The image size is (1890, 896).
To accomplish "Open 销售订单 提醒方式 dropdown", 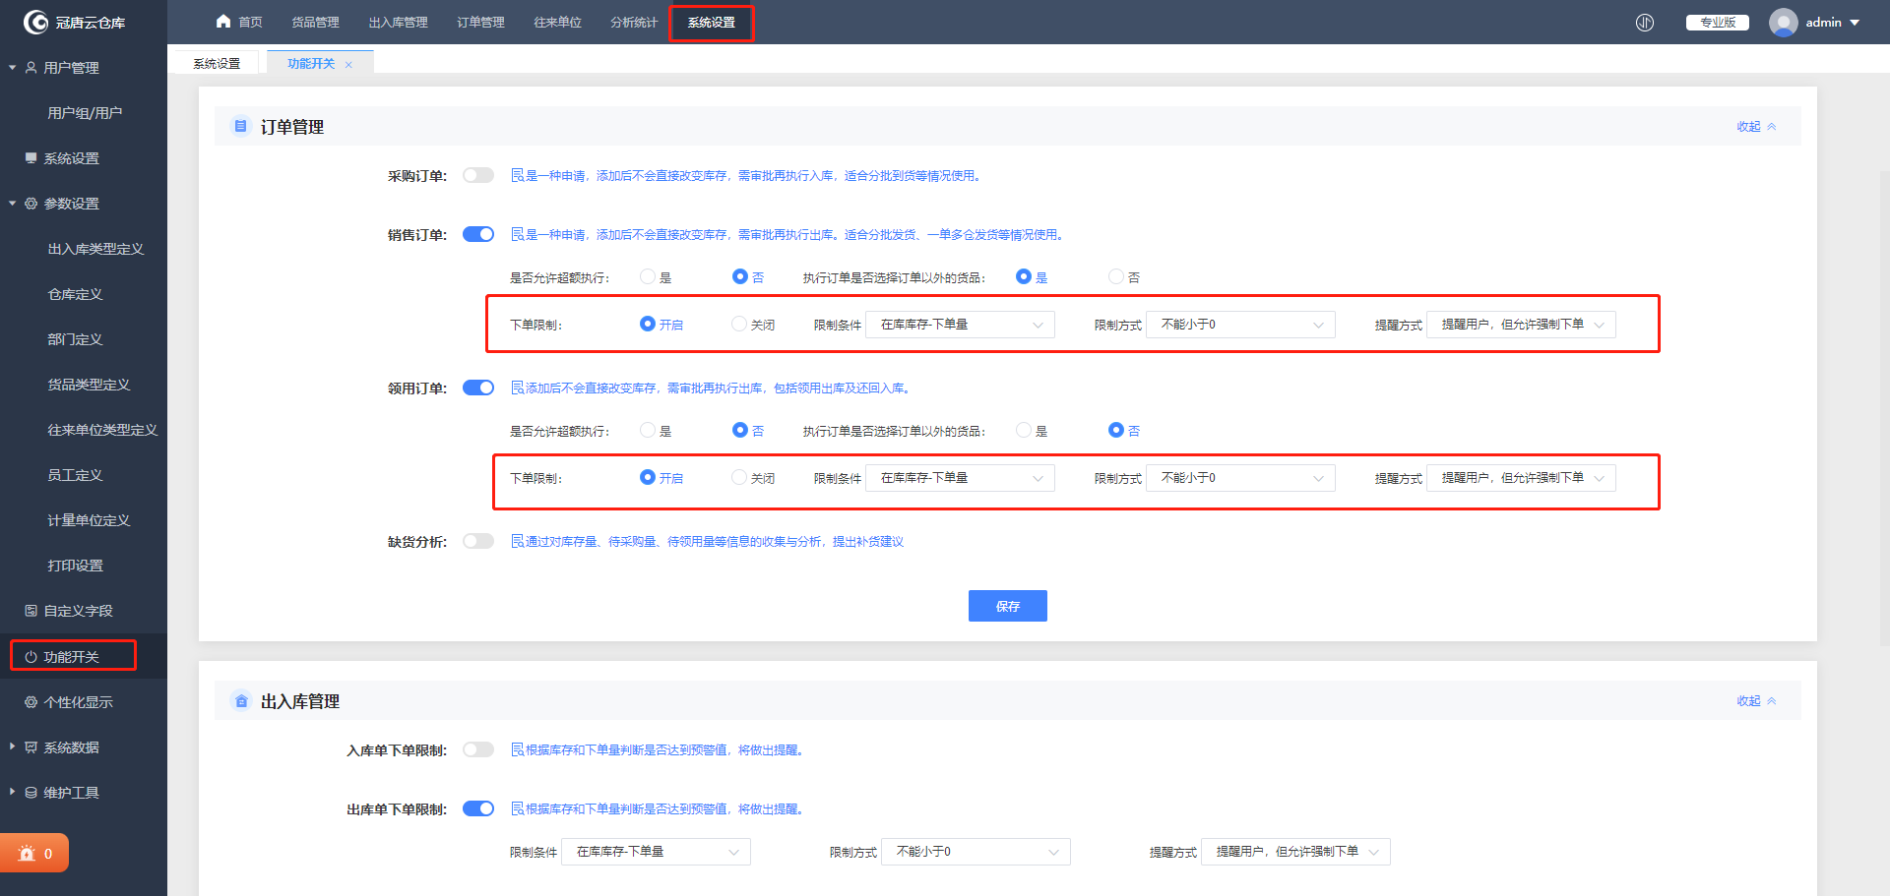I will click(1521, 325).
